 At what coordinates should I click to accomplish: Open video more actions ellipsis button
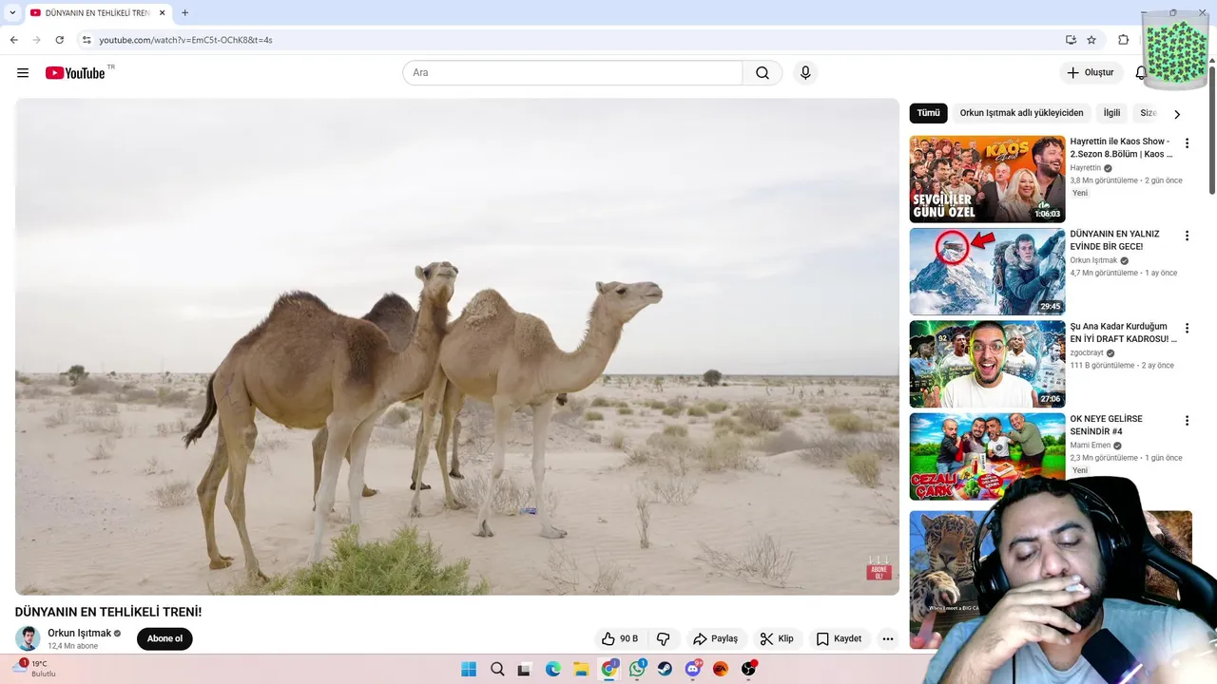pyautogui.click(x=887, y=638)
